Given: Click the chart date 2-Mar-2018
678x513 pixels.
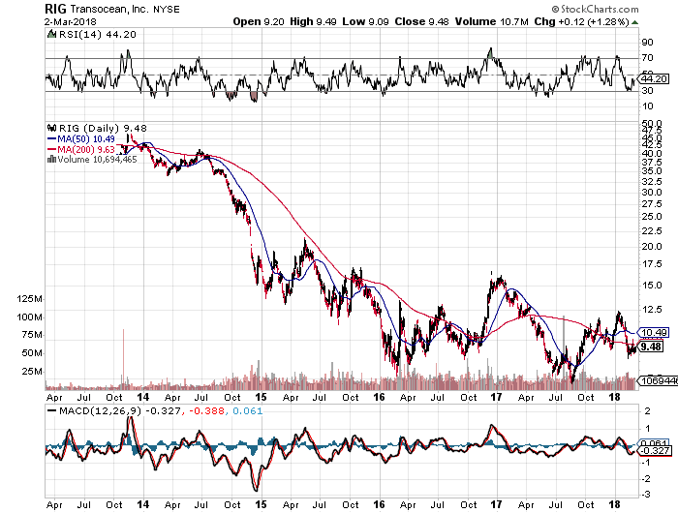Looking at the screenshot, I should tap(71, 21).
